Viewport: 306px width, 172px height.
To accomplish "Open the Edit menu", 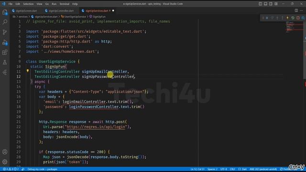I will click(18, 4).
